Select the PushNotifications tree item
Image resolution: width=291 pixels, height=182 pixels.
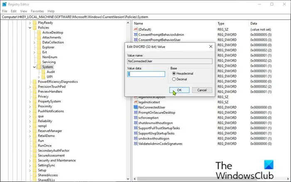point(51,111)
